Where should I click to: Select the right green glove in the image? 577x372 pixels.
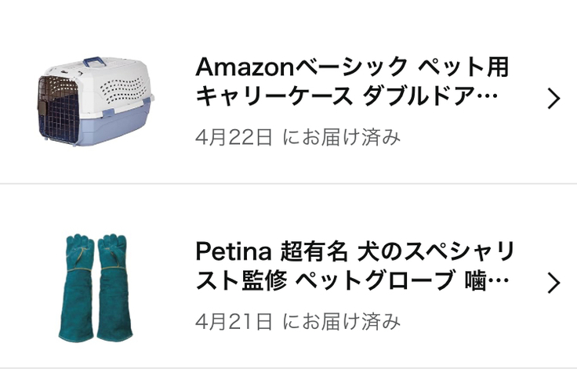pyautogui.click(x=113, y=287)
